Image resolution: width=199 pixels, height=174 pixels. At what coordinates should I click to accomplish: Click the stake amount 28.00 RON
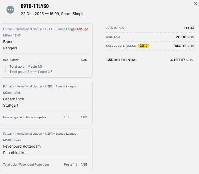click(185, 37)
